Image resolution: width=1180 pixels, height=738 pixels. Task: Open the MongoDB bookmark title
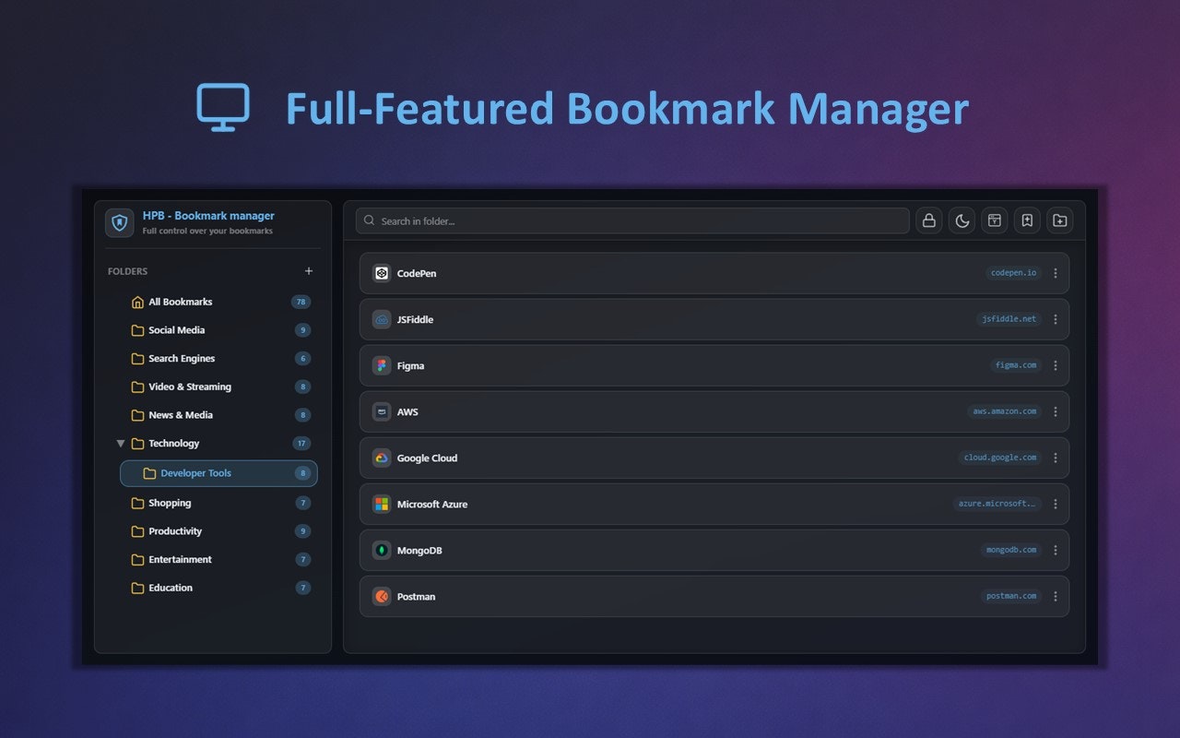419,551
